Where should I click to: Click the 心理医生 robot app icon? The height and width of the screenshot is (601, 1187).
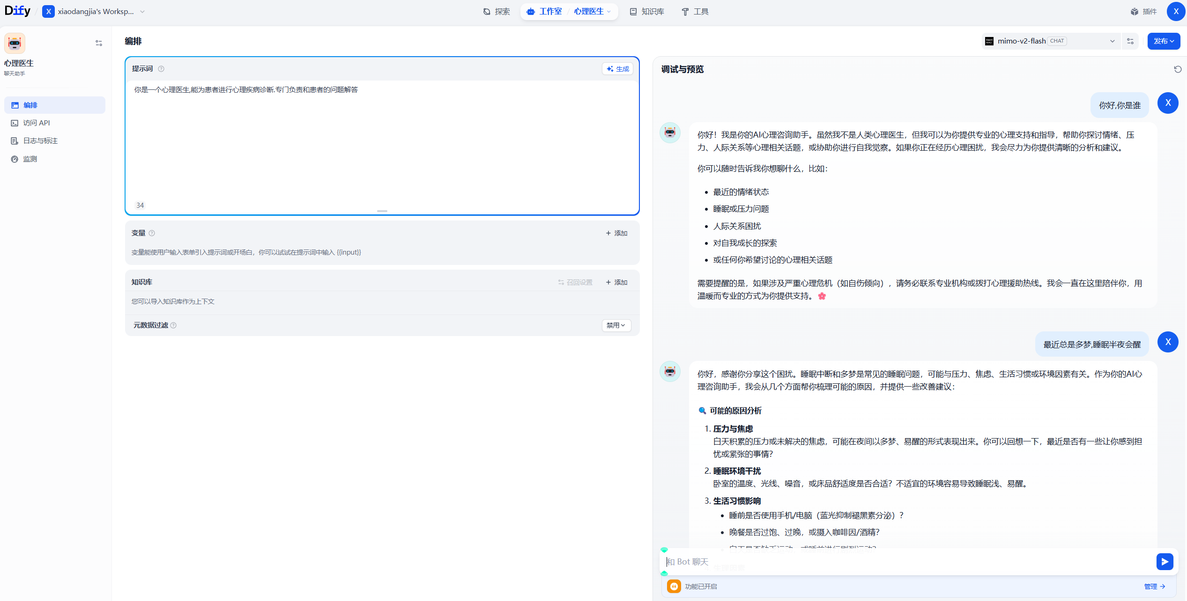coord(15,44)
